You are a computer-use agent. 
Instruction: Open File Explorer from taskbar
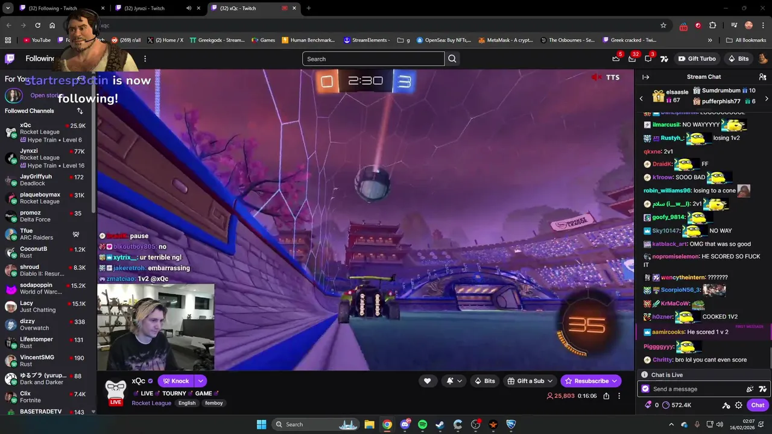[x=369, y=424]
